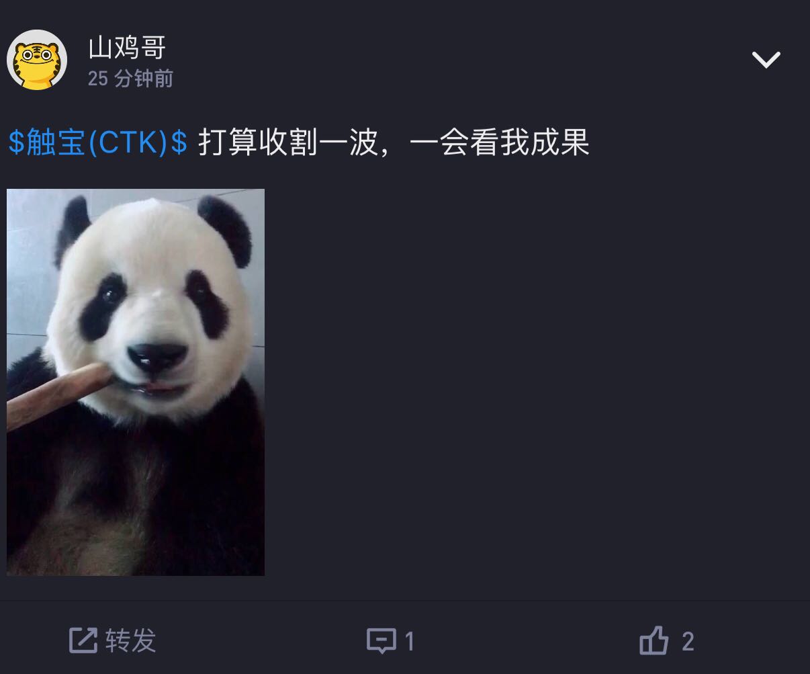Click the repost arrow icon
The image size is (810, 674).
pyautogui.click(x=83, y=640)
